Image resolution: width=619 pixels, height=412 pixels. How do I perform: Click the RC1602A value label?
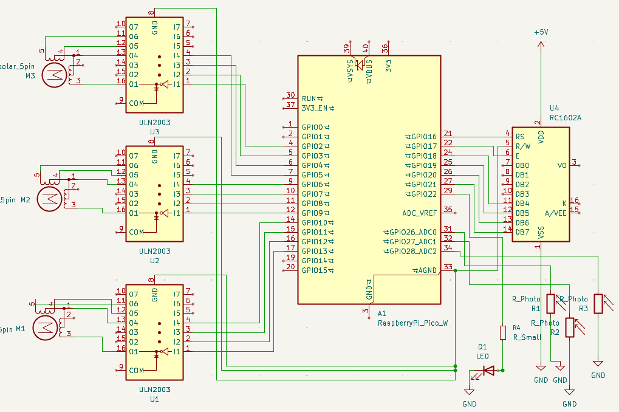pyautogui.click(x=566, y=118)
